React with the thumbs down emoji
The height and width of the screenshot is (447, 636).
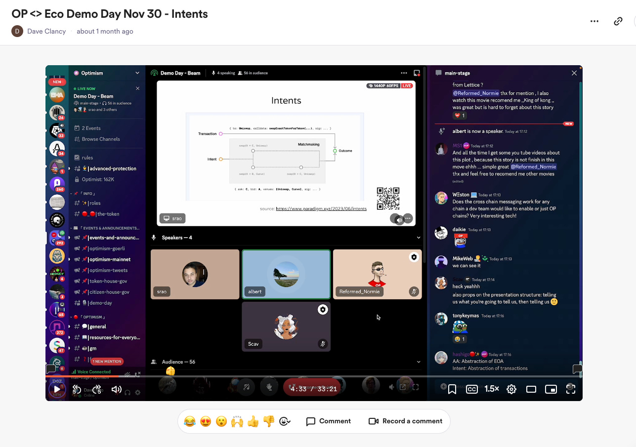[269, 421]
